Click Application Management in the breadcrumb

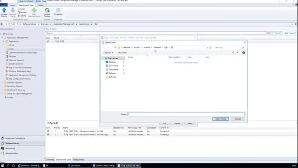tap(64, 24)
